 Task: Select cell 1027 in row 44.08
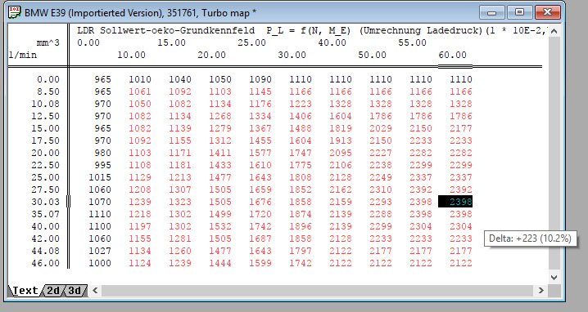click(100, 251)
